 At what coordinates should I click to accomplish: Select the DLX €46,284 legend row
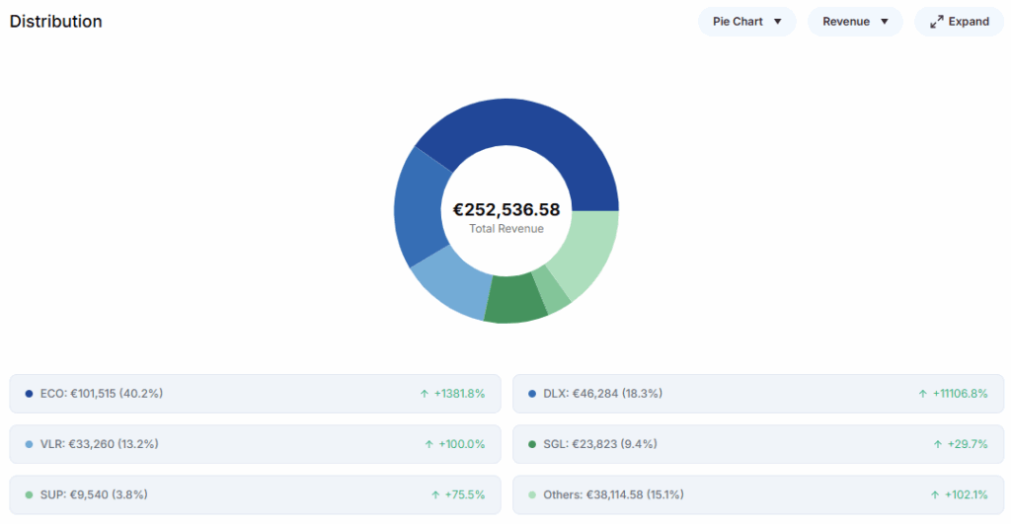pos(758,394)
